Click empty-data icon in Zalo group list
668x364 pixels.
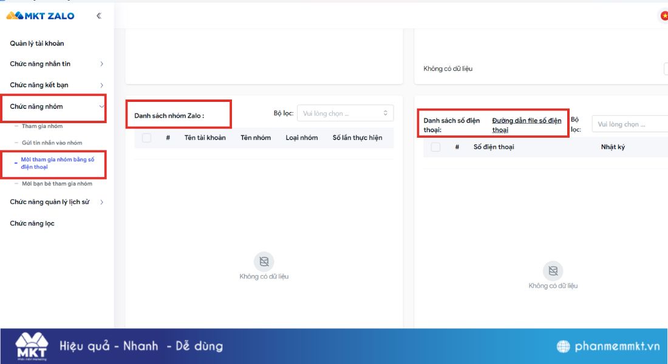pos(264,261)
